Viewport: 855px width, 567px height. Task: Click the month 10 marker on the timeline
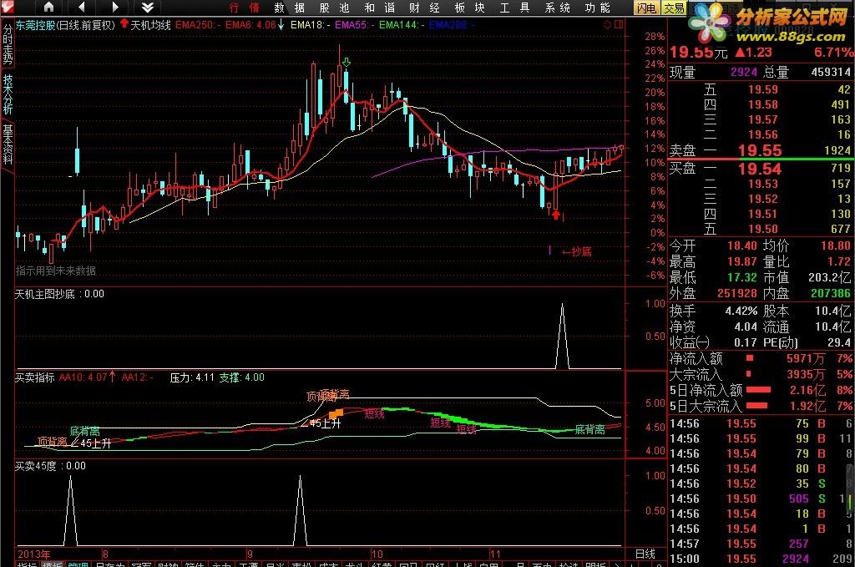[377, 554]
